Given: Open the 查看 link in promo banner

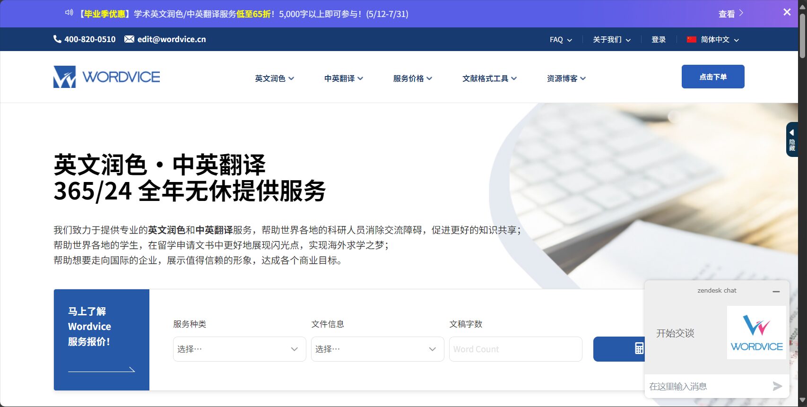Looking at the screenshot, I should click(730, 14).
